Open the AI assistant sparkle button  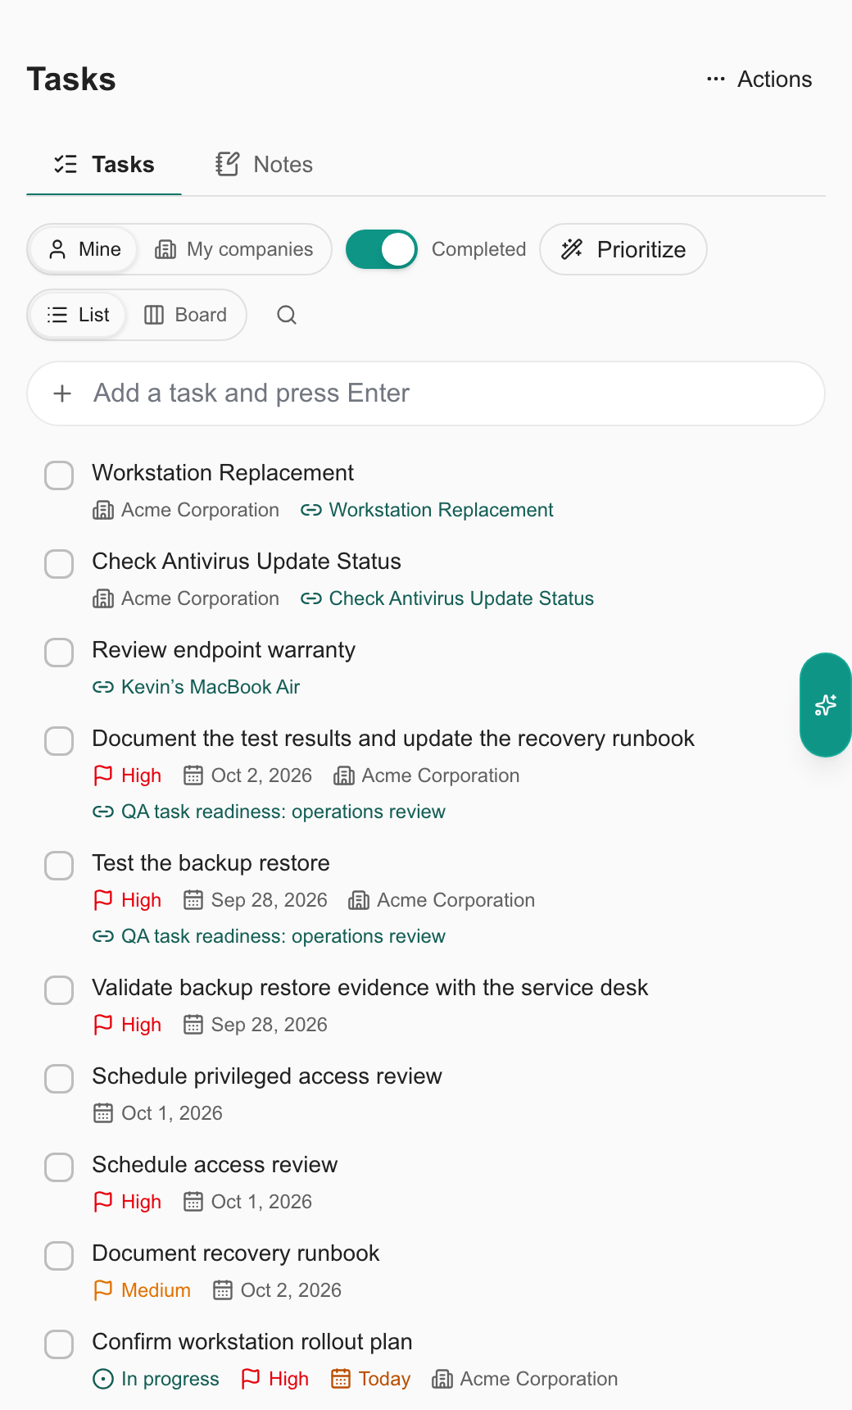(x=825, y=705)
